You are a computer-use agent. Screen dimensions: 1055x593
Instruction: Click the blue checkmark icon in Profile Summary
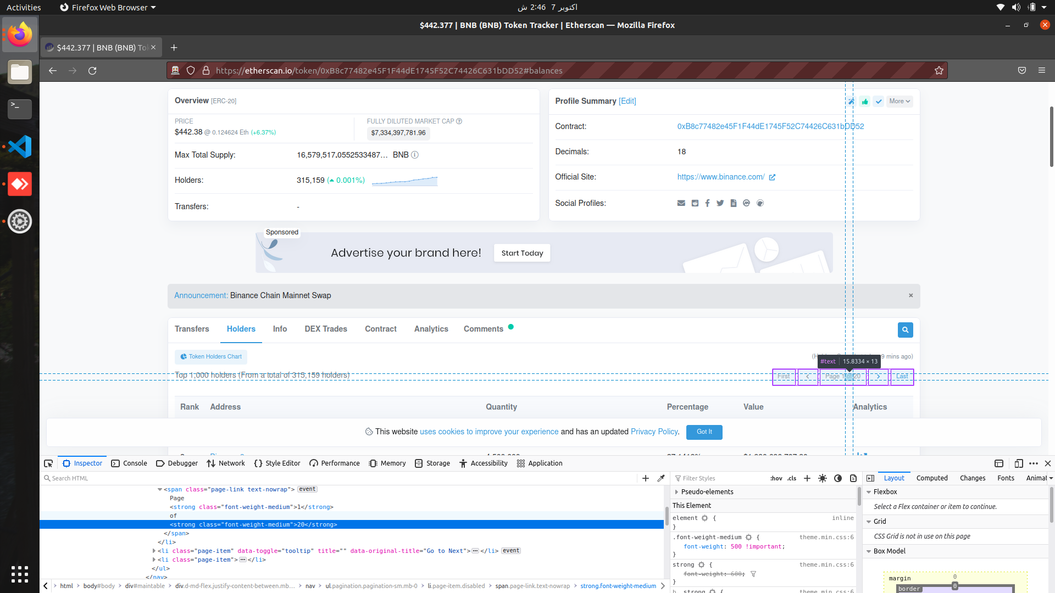pos(879,101)
